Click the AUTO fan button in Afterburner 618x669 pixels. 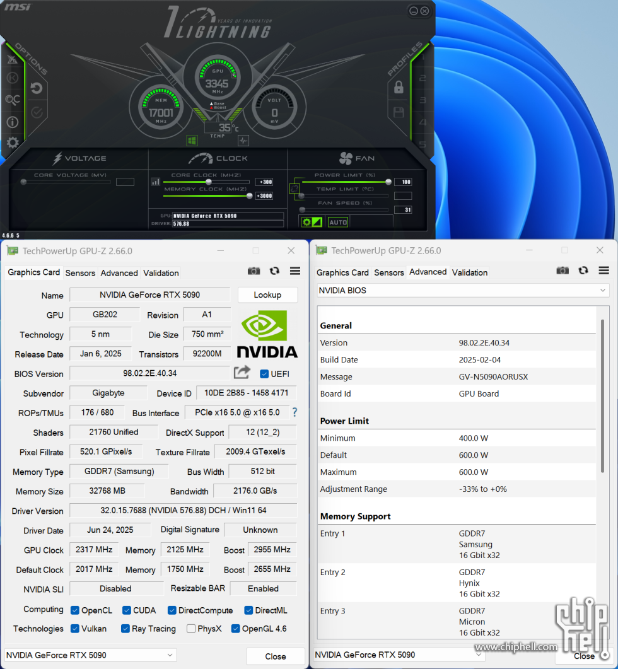(338, 223)
